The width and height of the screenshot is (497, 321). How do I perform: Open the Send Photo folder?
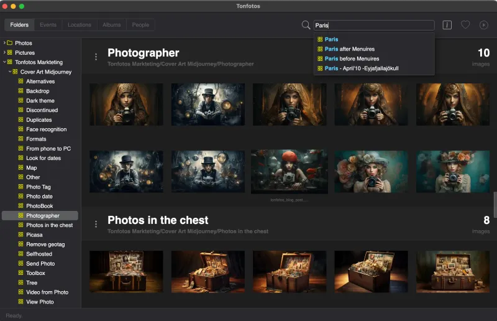coord(40,264)
